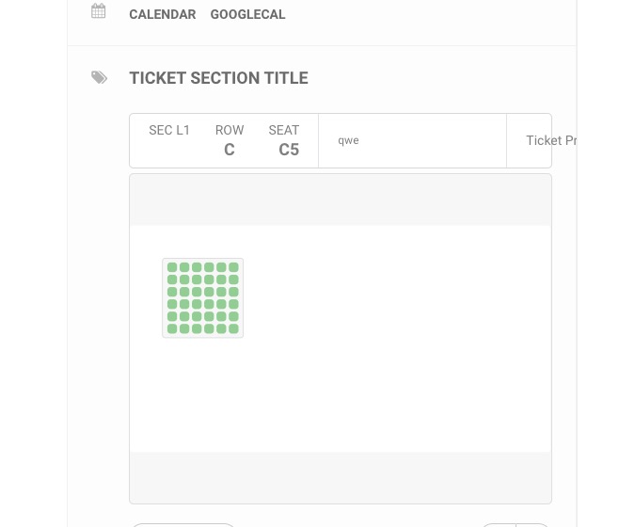Click the ROW C value
The image size is (619, 527).
click(x=229, y=150)
